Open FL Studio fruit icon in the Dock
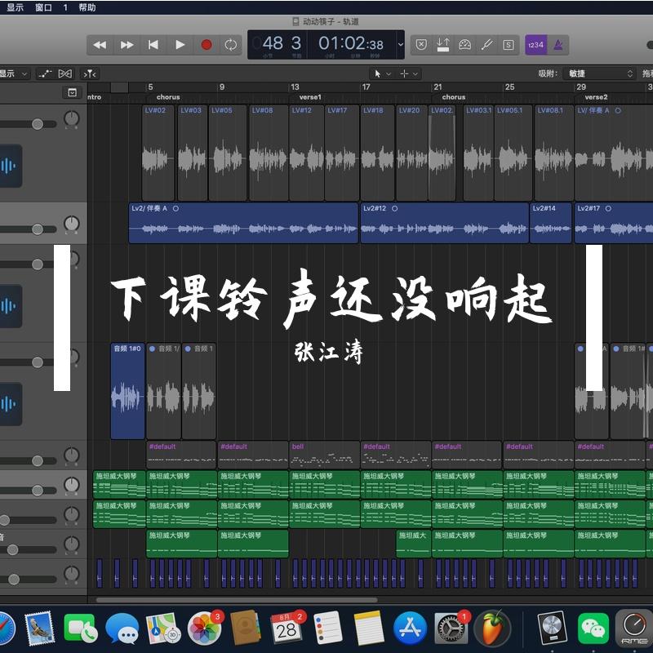 [x=493, y=629]
